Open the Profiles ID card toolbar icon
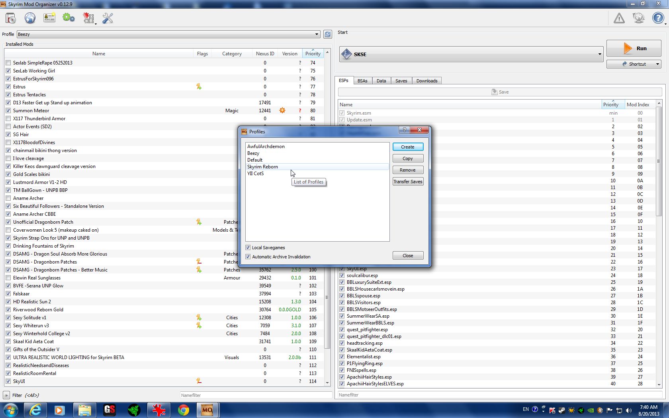The image size is (669, 418). (x=49, y=18)
